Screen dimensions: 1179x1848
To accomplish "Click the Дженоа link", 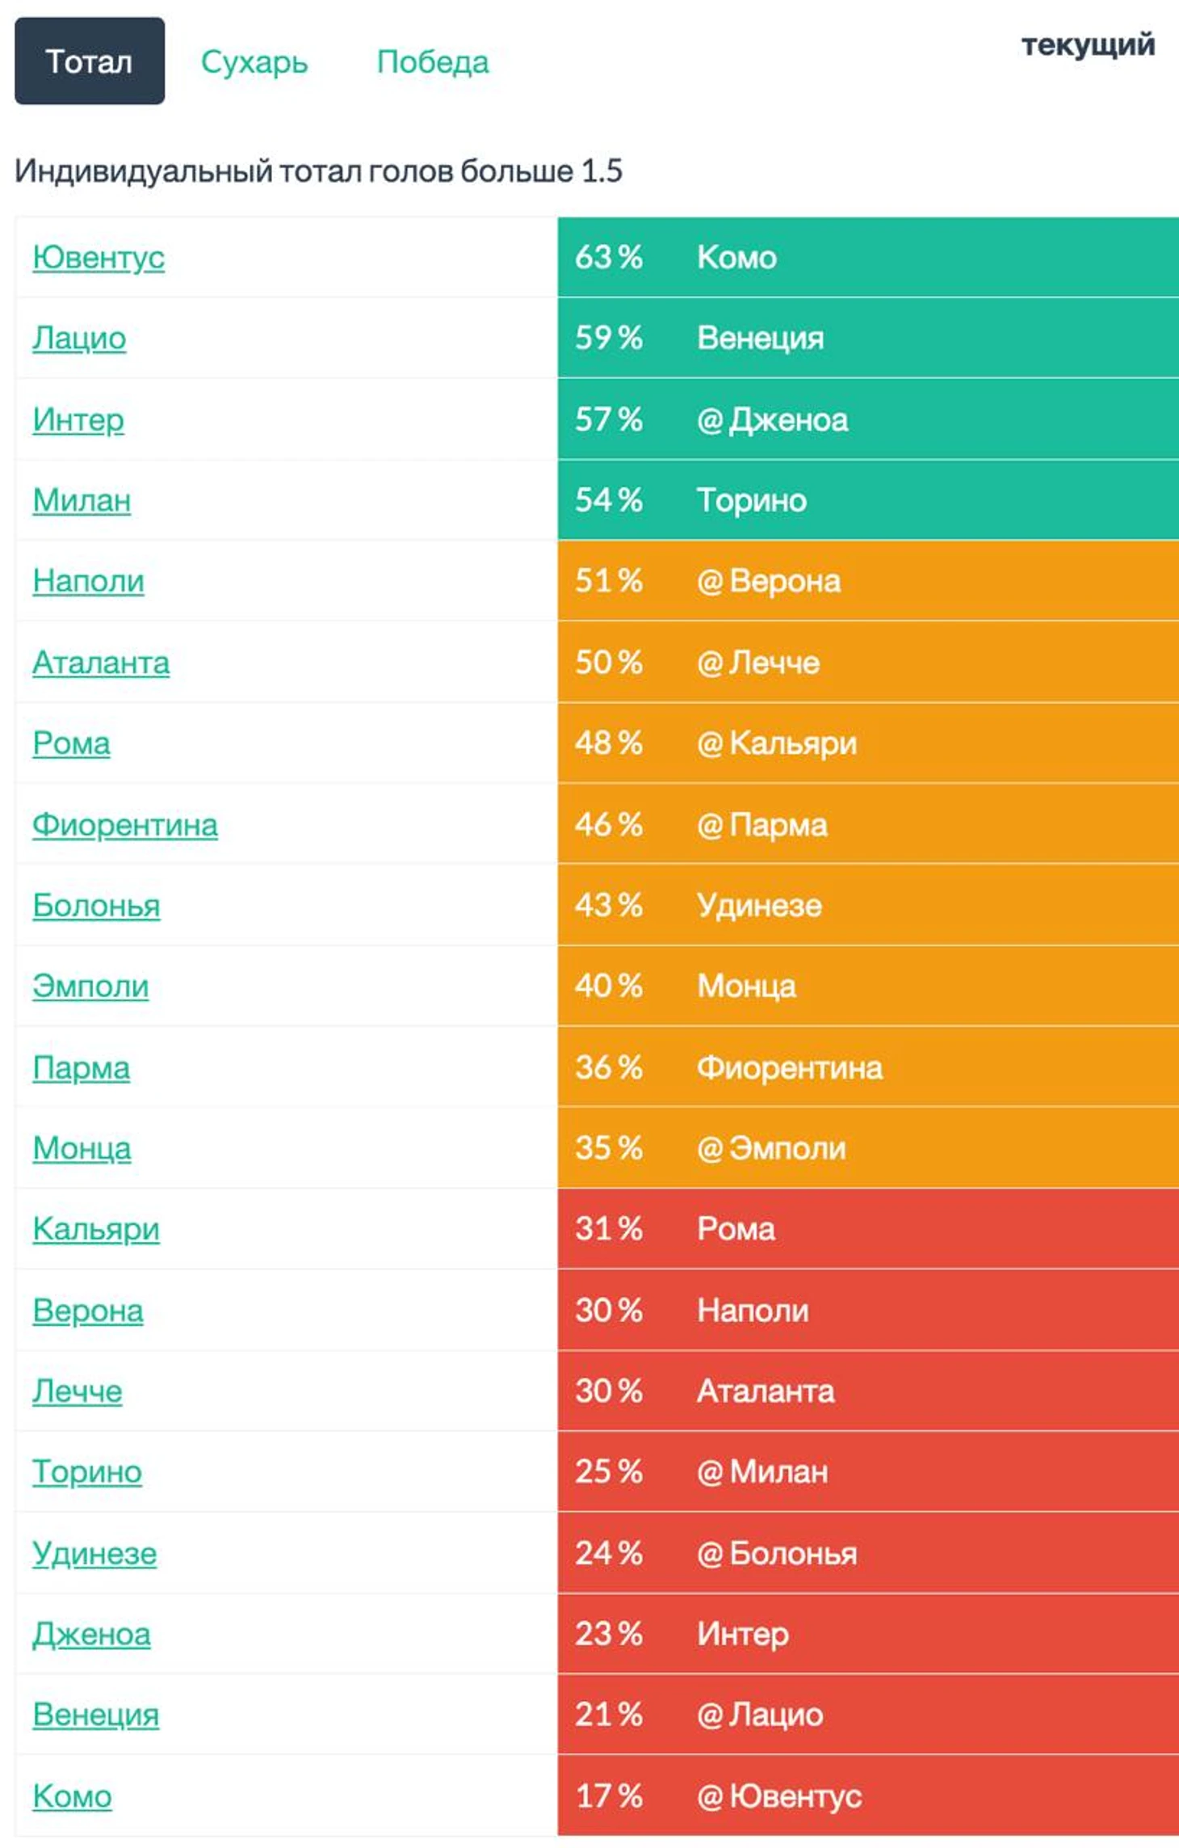I will pyautogui.click(x=91, y=1635).
